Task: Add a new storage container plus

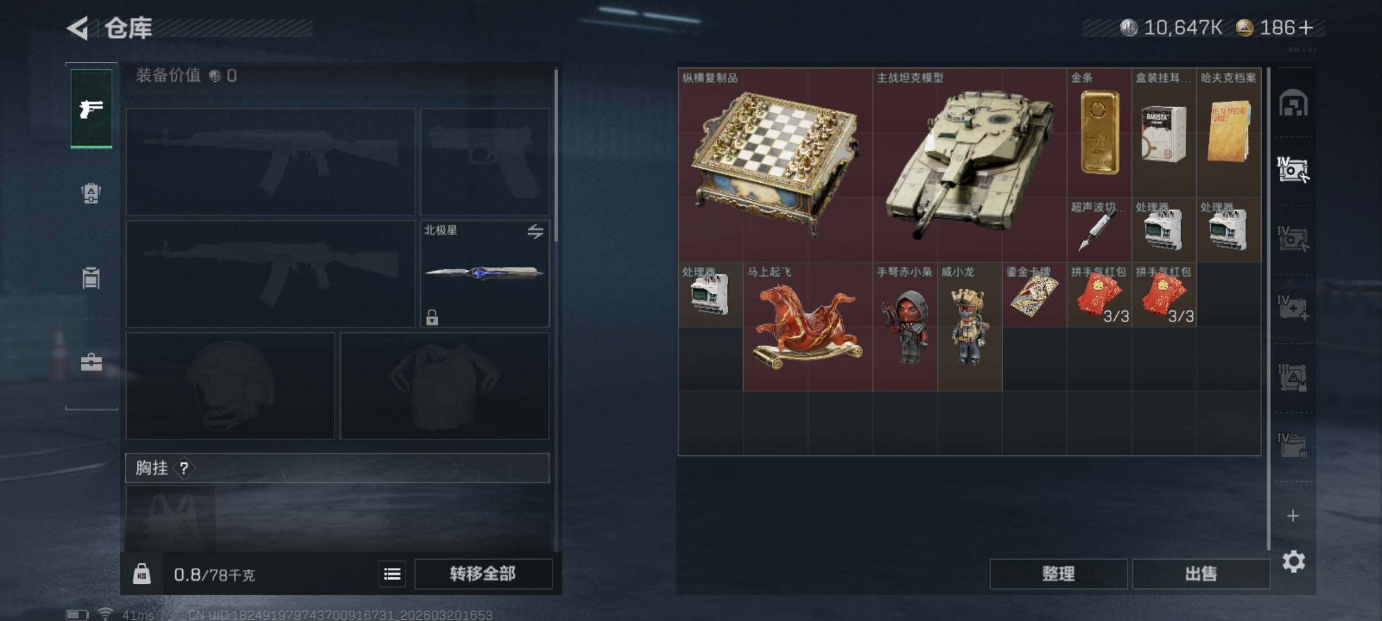Action: (1293, 516)
